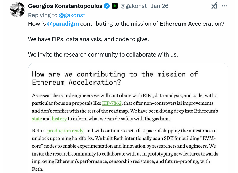The image size is (238, 173).
Task: Expand the embedded image's Reth paragraph
Action: click(x=125, y=150)
